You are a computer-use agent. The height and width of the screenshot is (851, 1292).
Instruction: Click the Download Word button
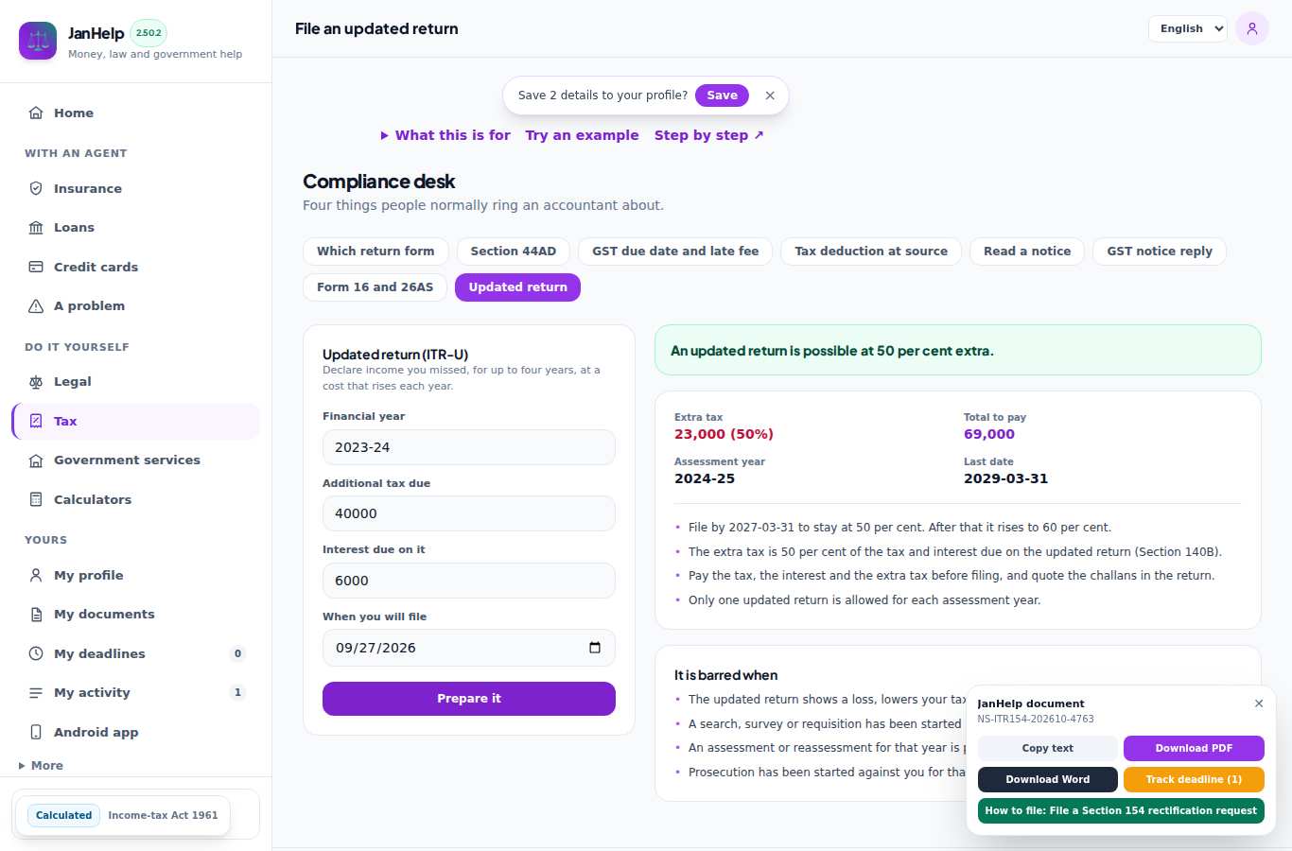click(1048, 779)
